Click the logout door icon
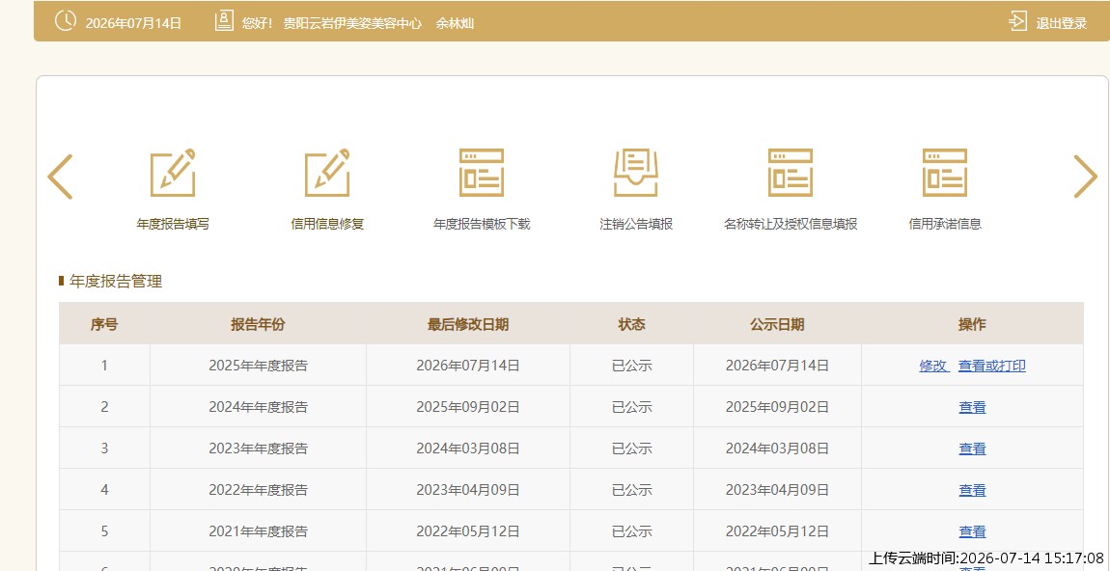The image size is (1110, 571). click(x=1017, y=21)
